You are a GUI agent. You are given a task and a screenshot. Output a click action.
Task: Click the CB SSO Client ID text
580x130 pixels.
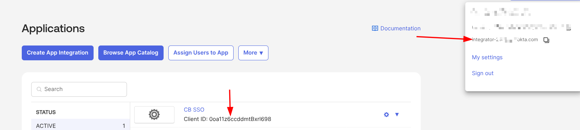pyautogui.click(x=227, y=119)
